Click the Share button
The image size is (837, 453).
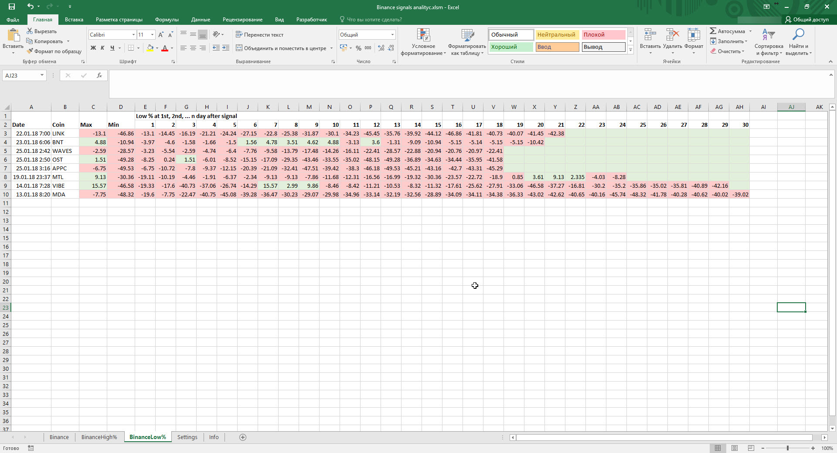point(806,20)
